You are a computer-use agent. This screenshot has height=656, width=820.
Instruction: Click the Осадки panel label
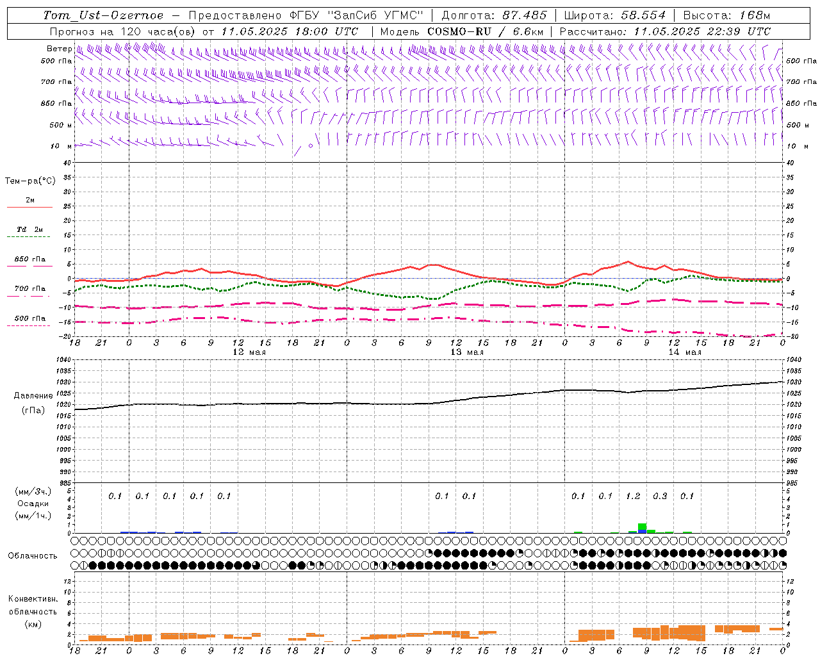click(x=33, y=504)
